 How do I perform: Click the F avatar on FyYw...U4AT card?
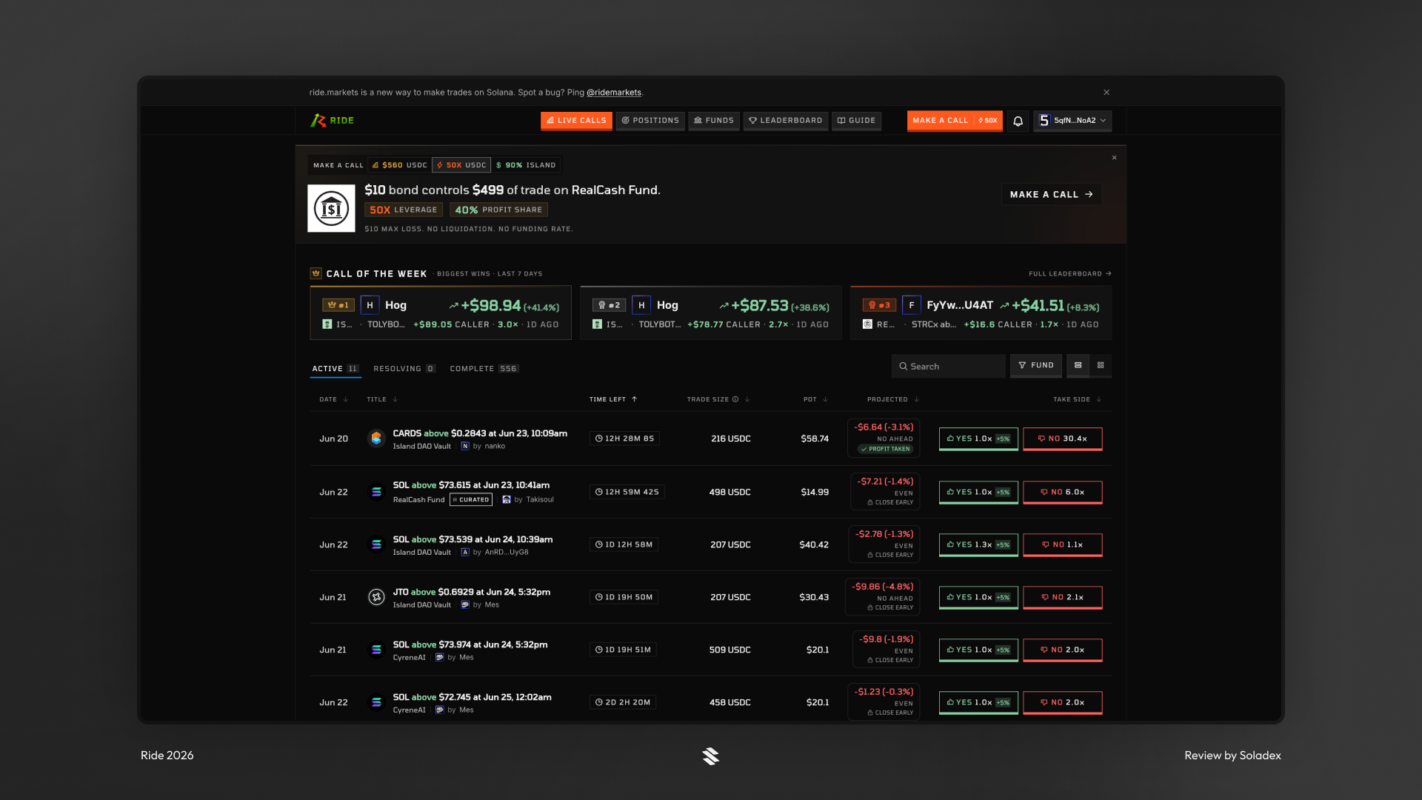tap(911, 305)
